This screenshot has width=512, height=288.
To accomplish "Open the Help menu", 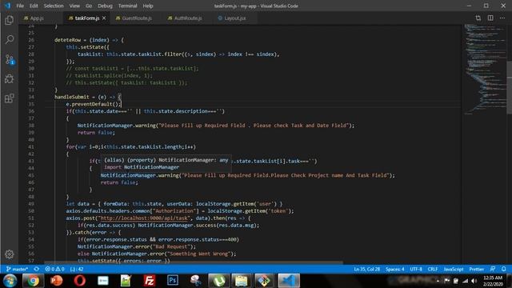I will (148, 6).
